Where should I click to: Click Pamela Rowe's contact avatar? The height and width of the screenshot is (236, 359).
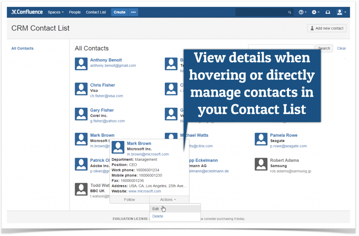261,139
